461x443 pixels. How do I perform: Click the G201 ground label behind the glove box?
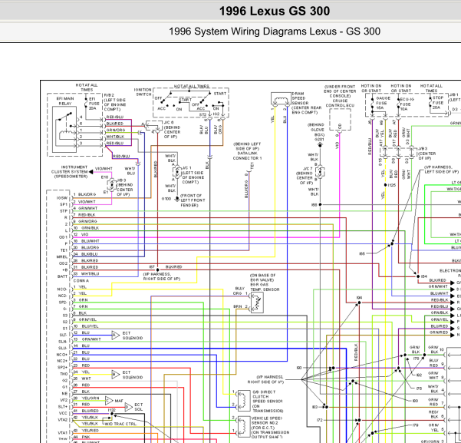tap(319, 140)
